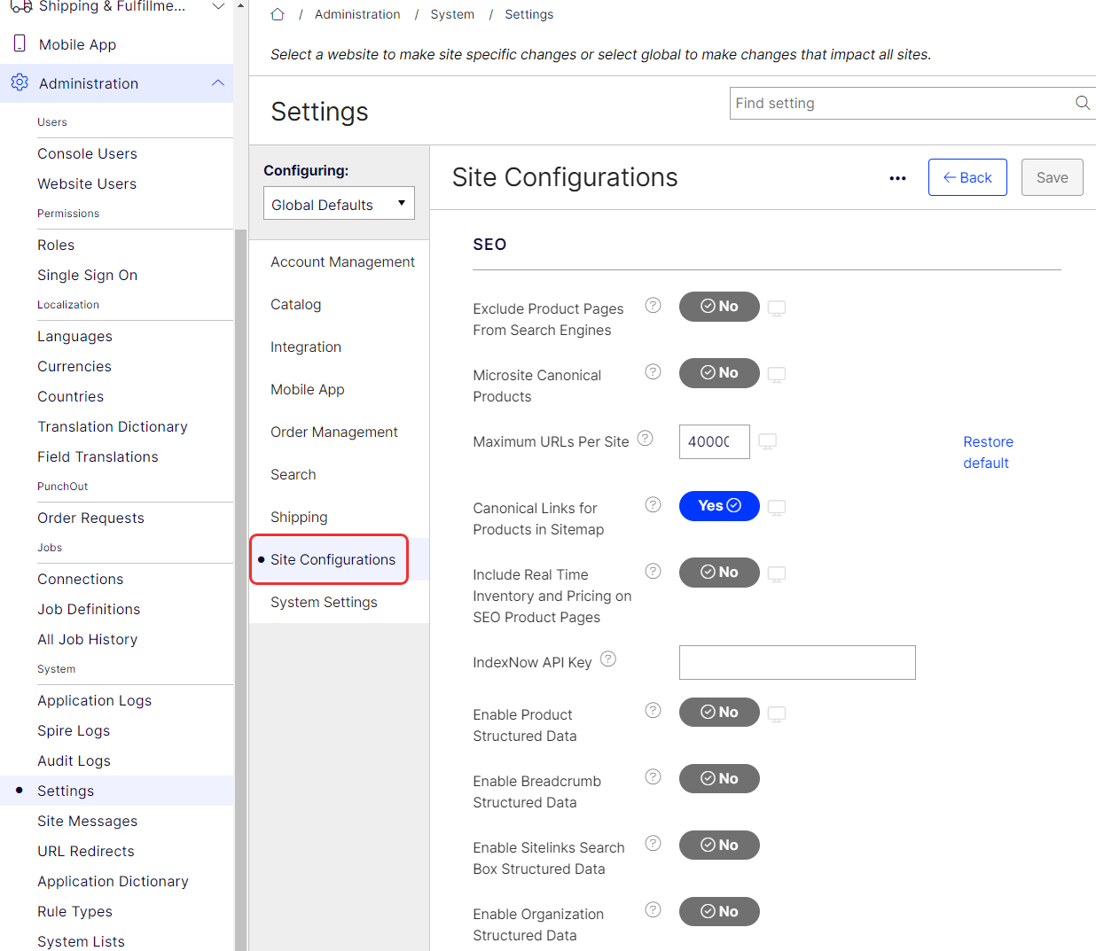Open the Global Defaults configuring dropdown

[x=339, y=203]
